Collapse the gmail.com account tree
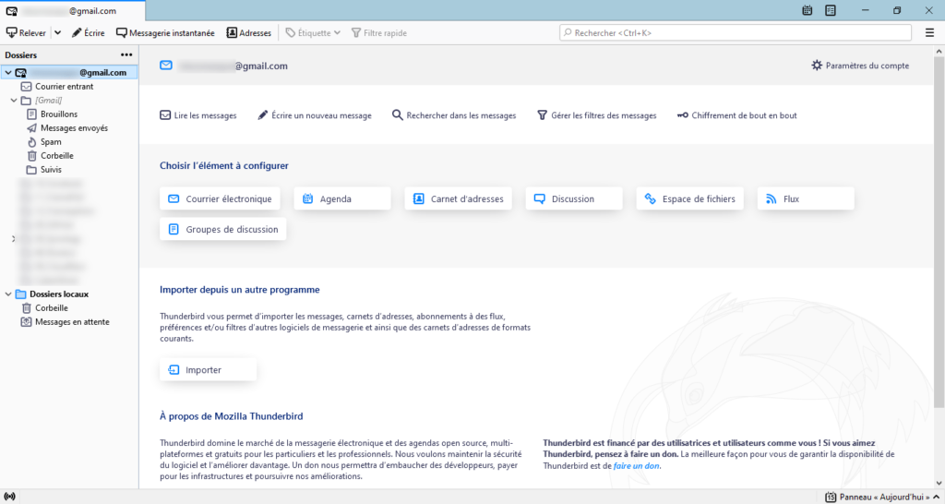 [7, 73]
